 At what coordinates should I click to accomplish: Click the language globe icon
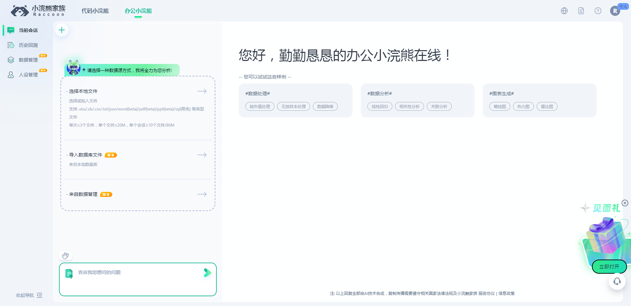click(564, 11)
